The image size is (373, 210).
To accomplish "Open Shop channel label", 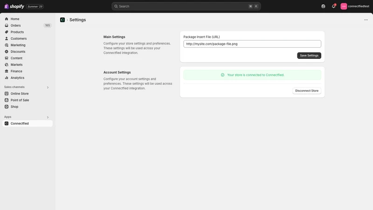I will 14,107.
